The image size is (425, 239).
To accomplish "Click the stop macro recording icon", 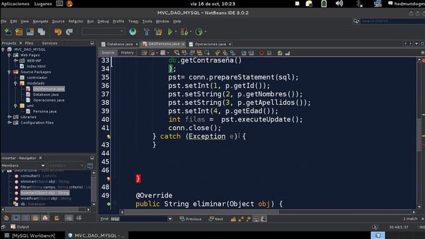I will pos(269,52).
